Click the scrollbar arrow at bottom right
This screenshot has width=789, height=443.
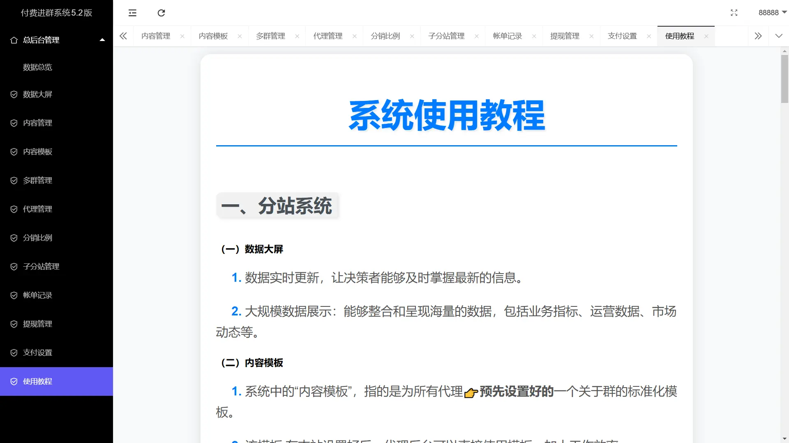[x=784, y=438]
